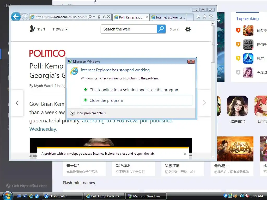Expand the news dropdown menu
Screen dimensions: 267x200
(60, 29)
